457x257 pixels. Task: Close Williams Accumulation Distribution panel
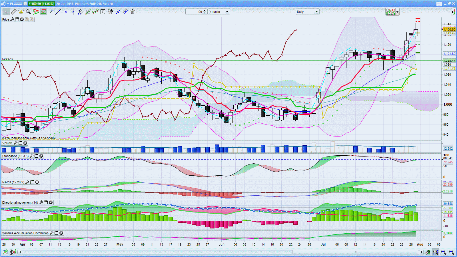click(61, 233)
